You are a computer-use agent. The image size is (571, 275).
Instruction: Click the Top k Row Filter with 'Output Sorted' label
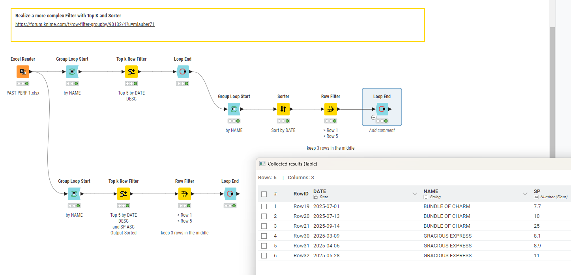point(123,194)
